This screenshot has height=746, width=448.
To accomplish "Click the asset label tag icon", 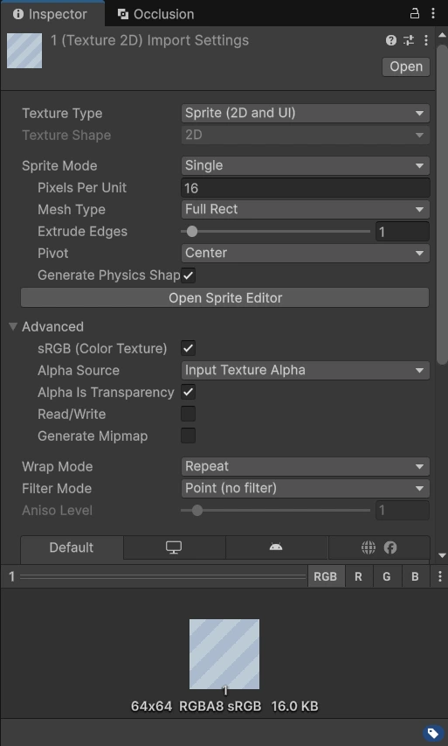I will click(x=433, y=733).
